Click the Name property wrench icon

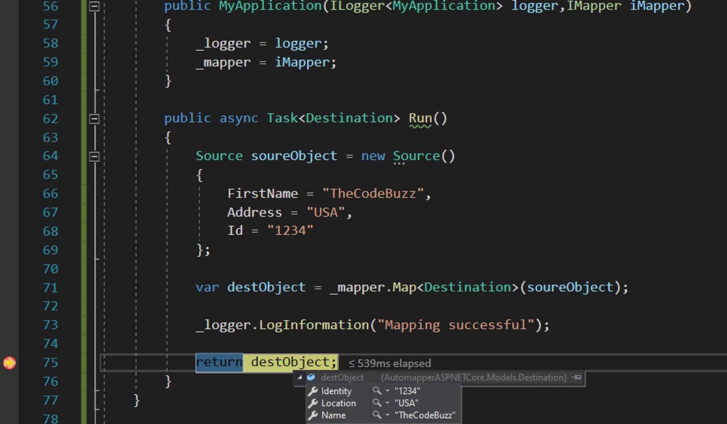312,415
